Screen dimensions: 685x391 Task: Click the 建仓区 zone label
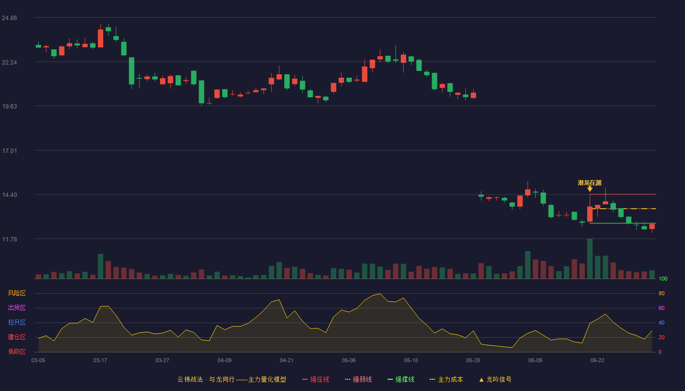(x=17, y=337)
